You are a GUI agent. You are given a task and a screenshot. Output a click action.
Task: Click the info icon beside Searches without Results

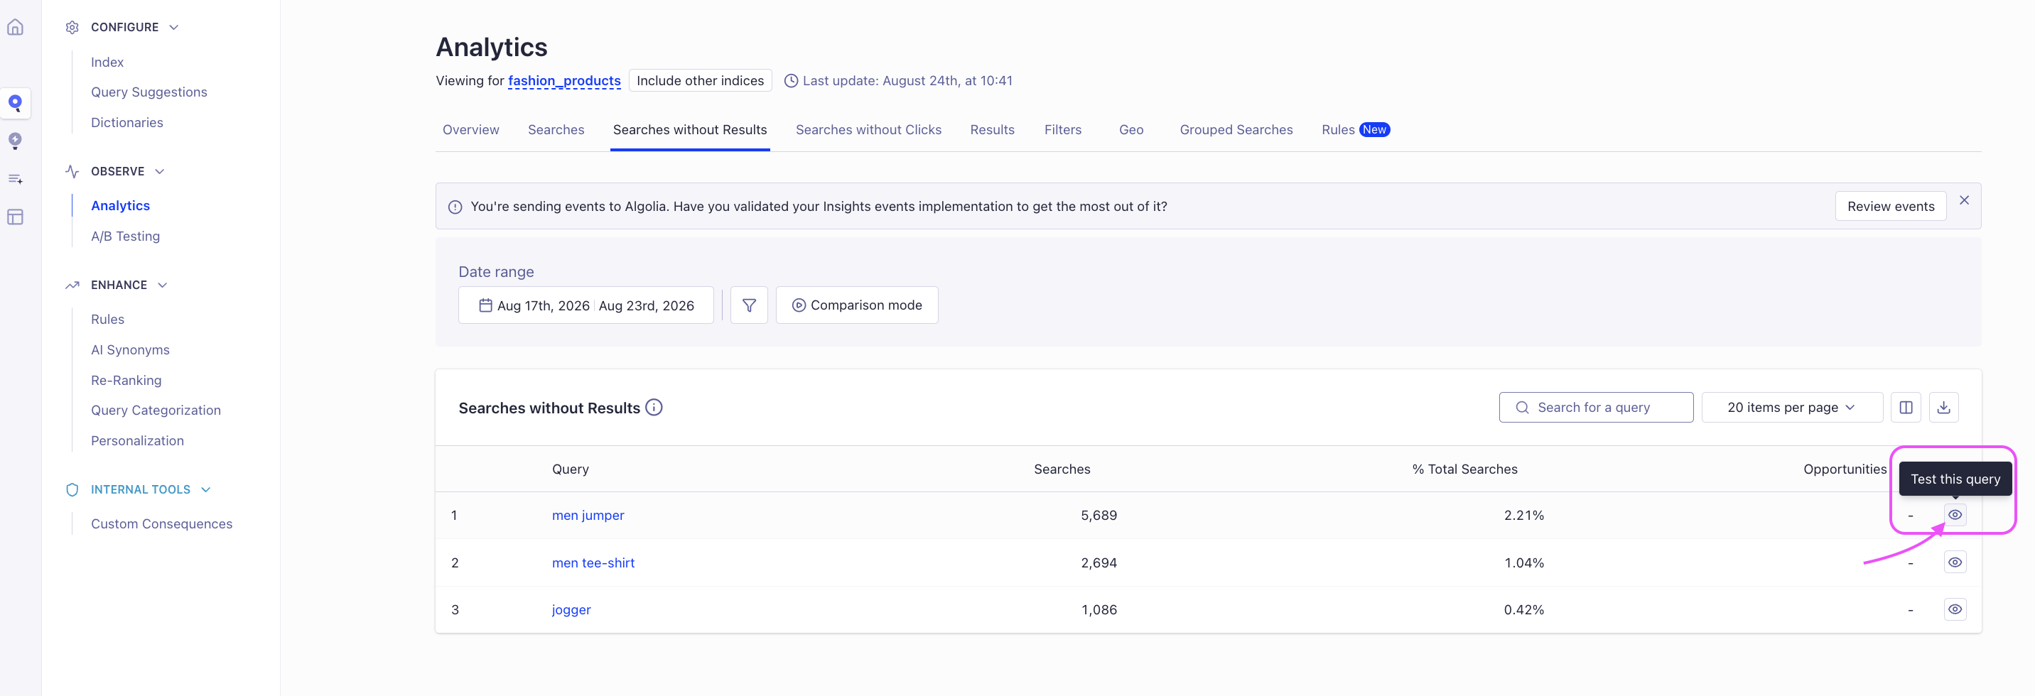pyautogui.click(x=654, y=408)
